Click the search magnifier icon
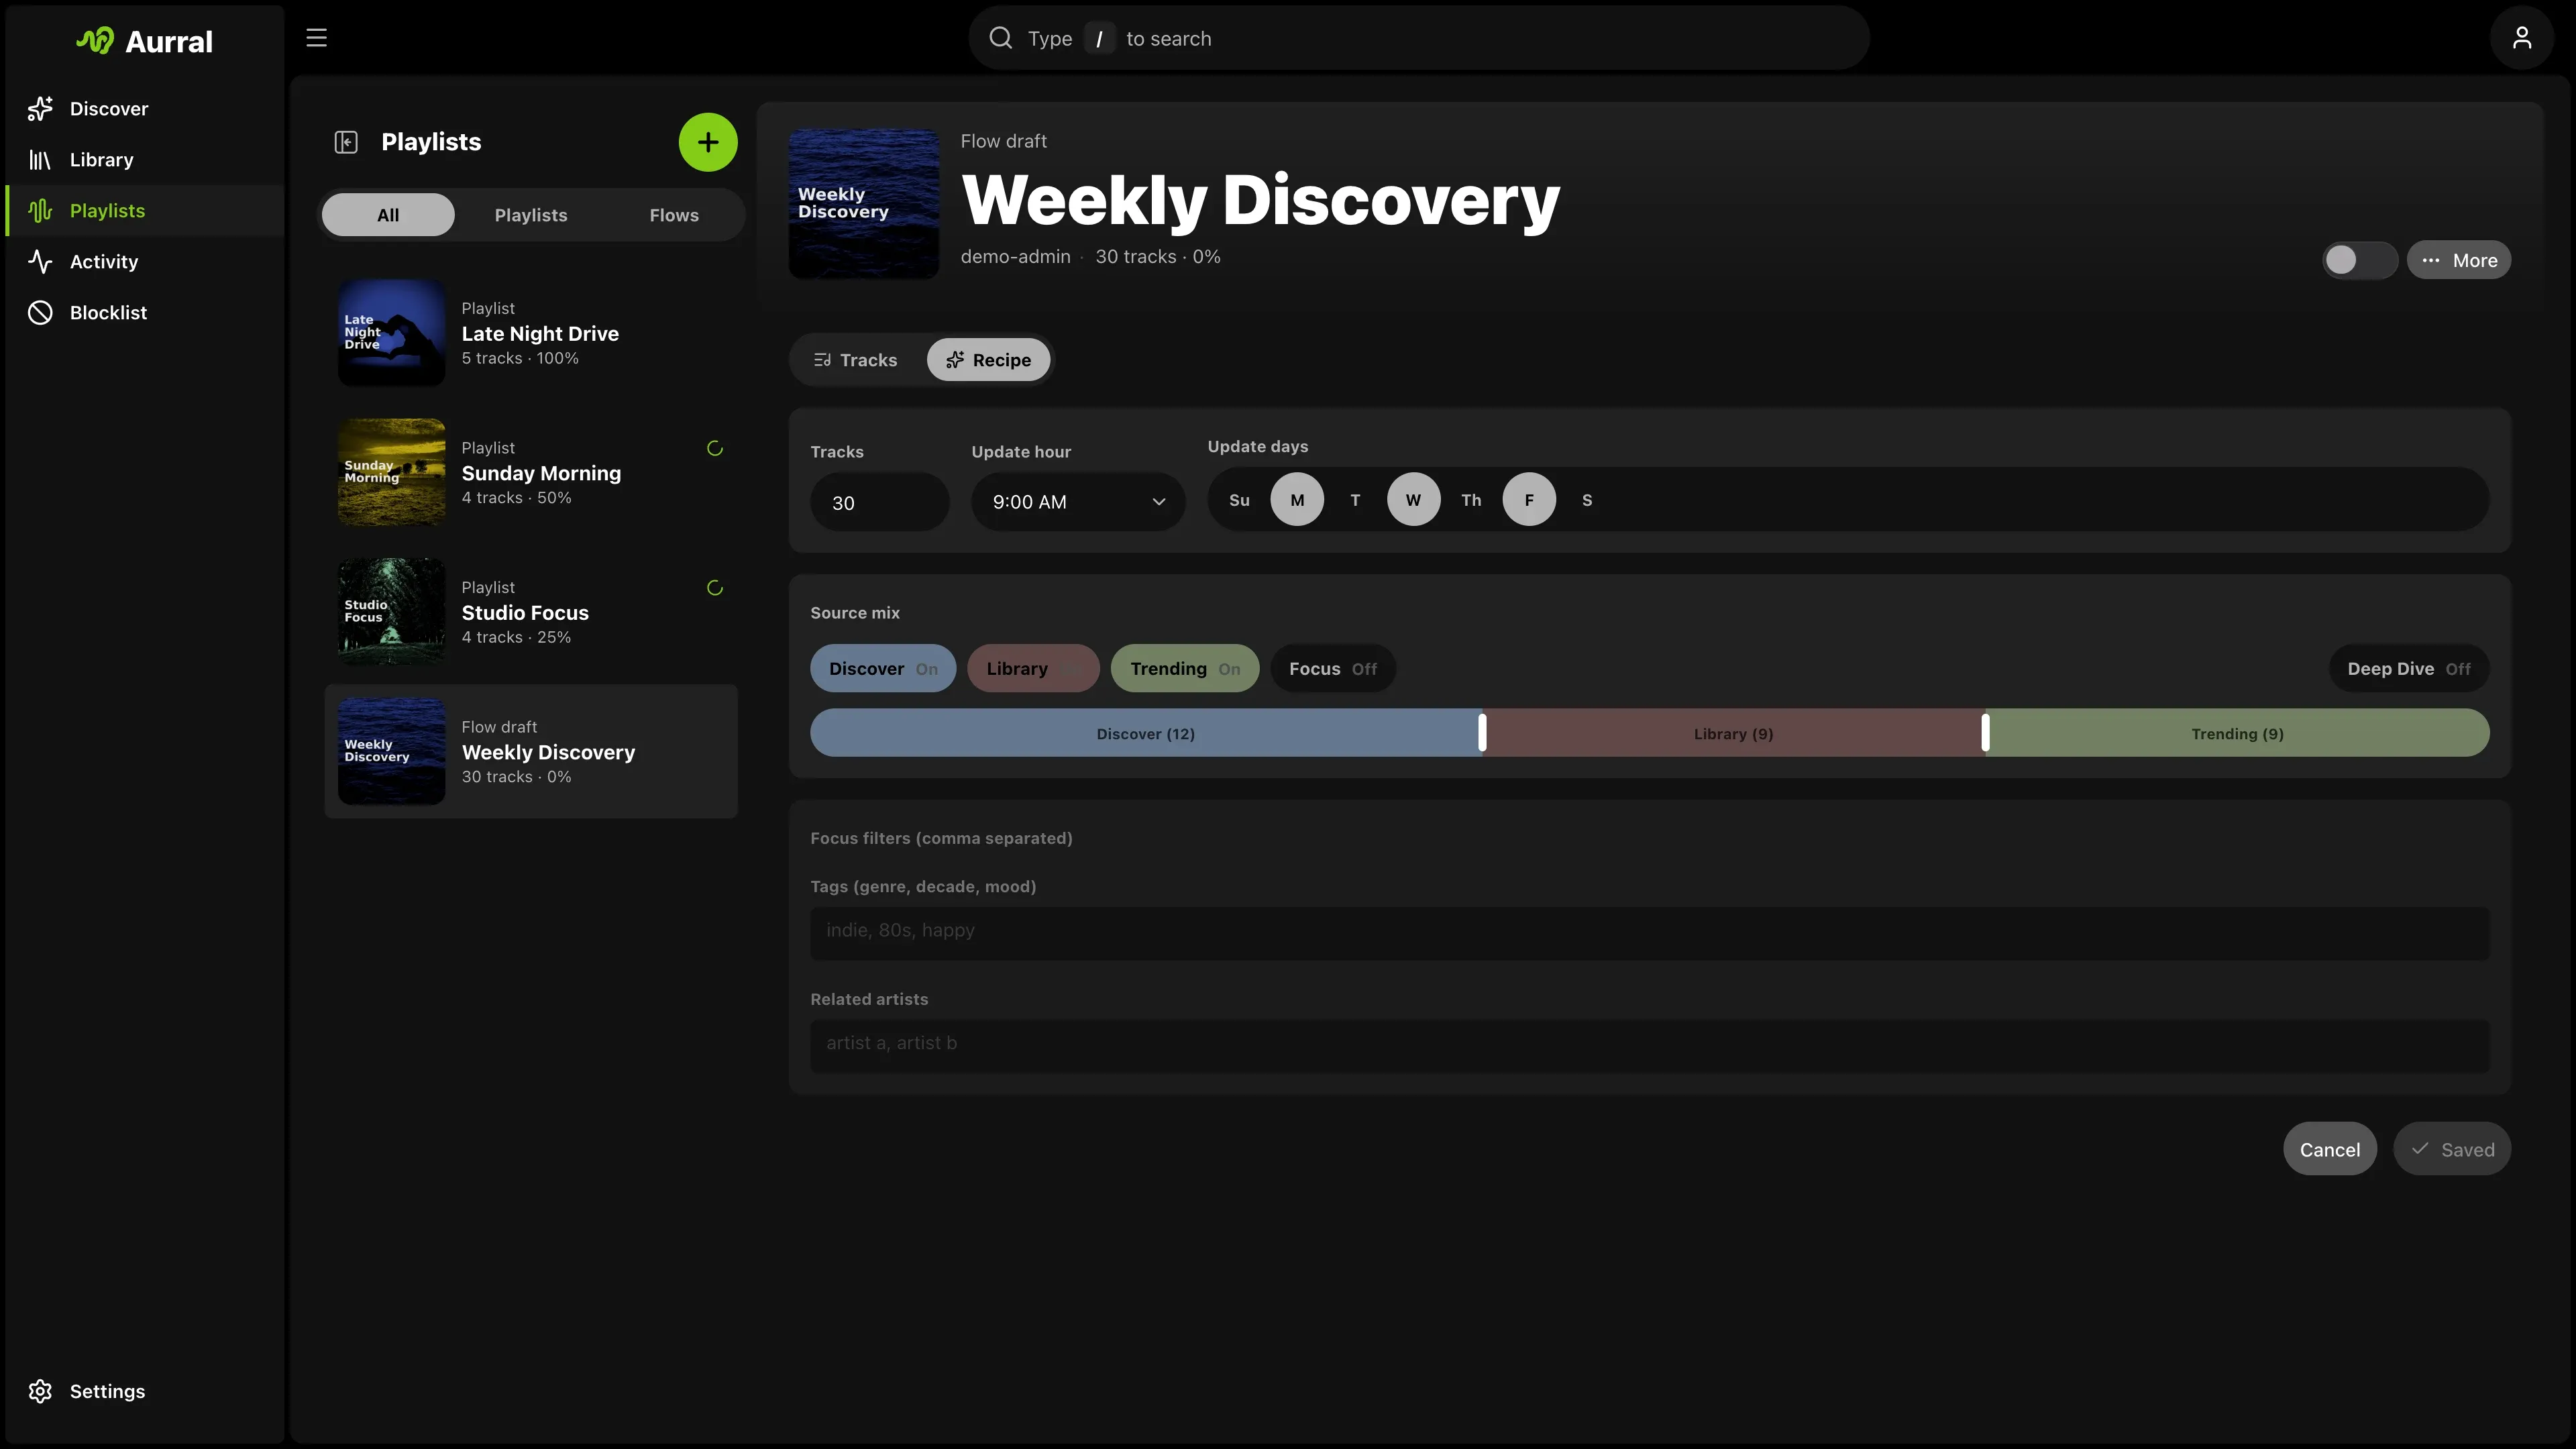The width and height of the screenshot is (2576, 1449). pyautogui.click(x=1000, y=38)
